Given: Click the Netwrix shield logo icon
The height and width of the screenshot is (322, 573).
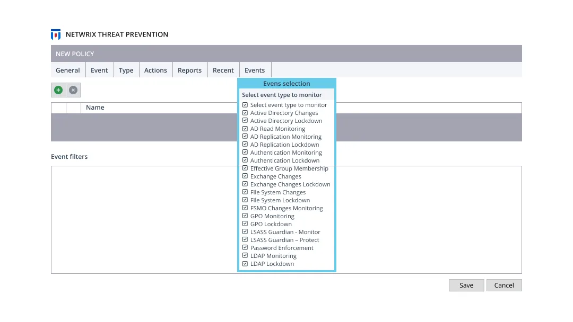Looking at the screenshot, I should pyautogui.click(x=56, y=34).
